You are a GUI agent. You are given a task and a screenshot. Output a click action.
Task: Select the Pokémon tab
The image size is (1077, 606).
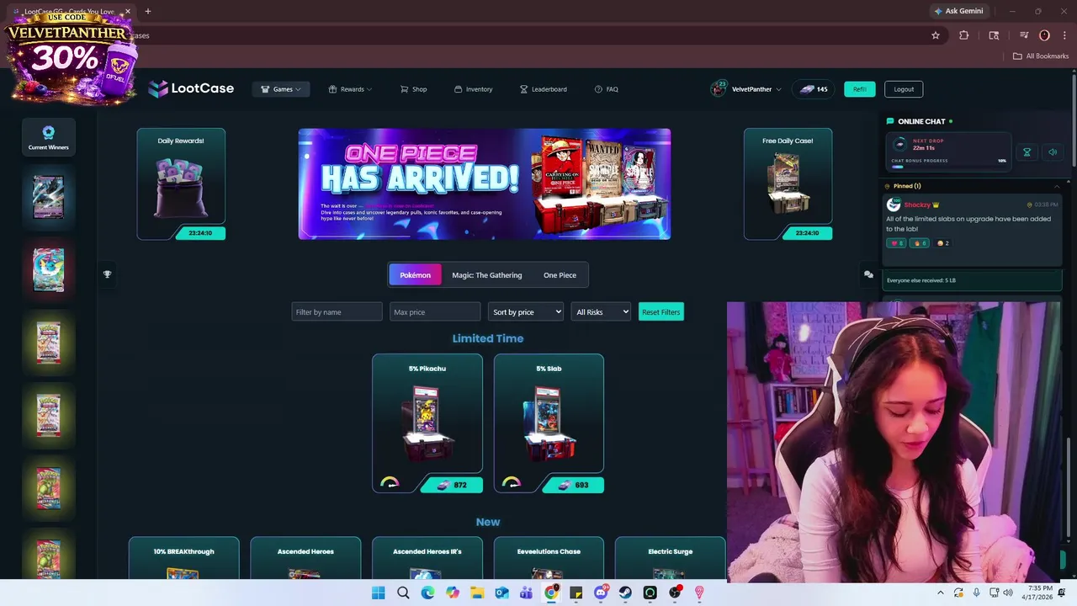pos(415,275)
